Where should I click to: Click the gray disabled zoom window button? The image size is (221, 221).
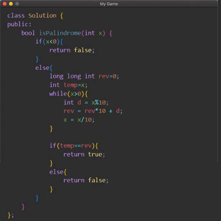coord(17,4)
